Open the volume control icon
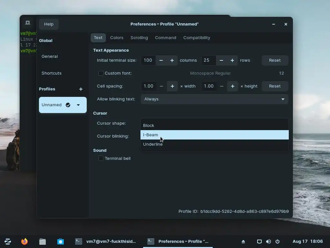The width and height of the screenshot is (330, 248). pos(268,242)
